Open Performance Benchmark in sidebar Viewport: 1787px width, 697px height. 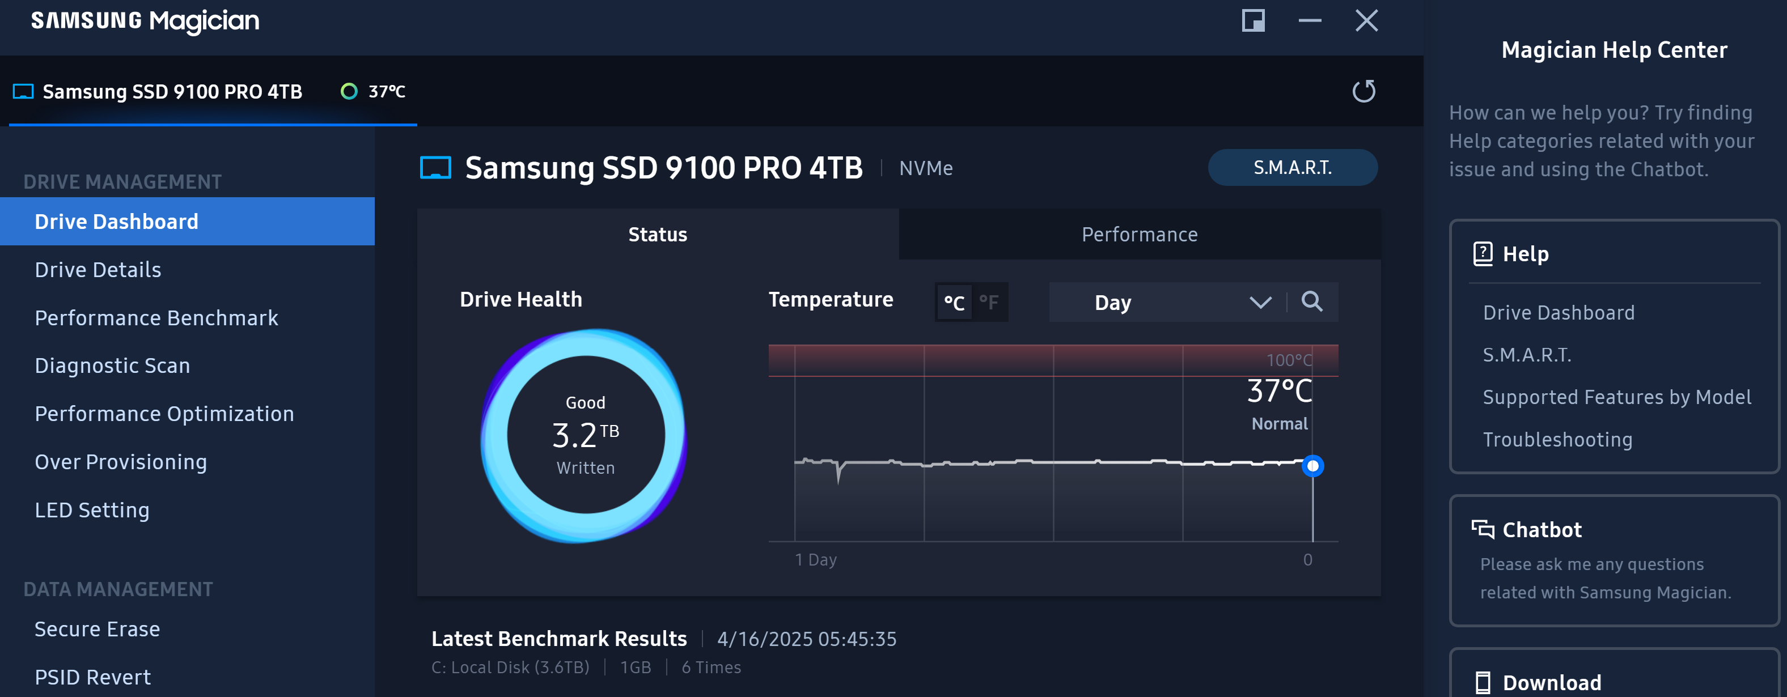coord(156,318)
